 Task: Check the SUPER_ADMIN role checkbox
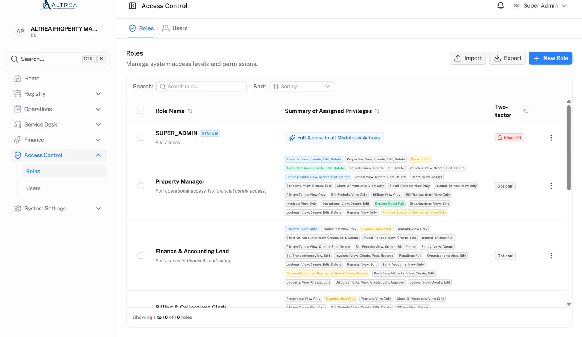(141, 137)
